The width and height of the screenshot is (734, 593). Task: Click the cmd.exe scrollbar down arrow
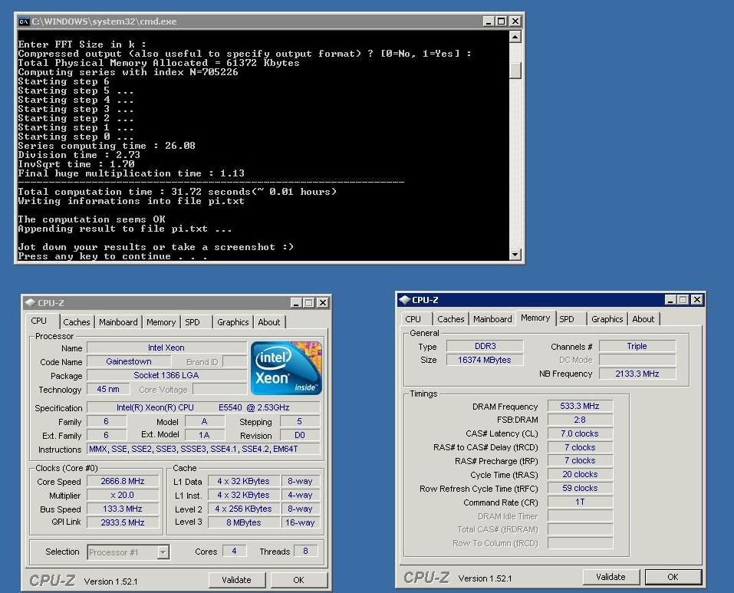(x=515, y=255)
